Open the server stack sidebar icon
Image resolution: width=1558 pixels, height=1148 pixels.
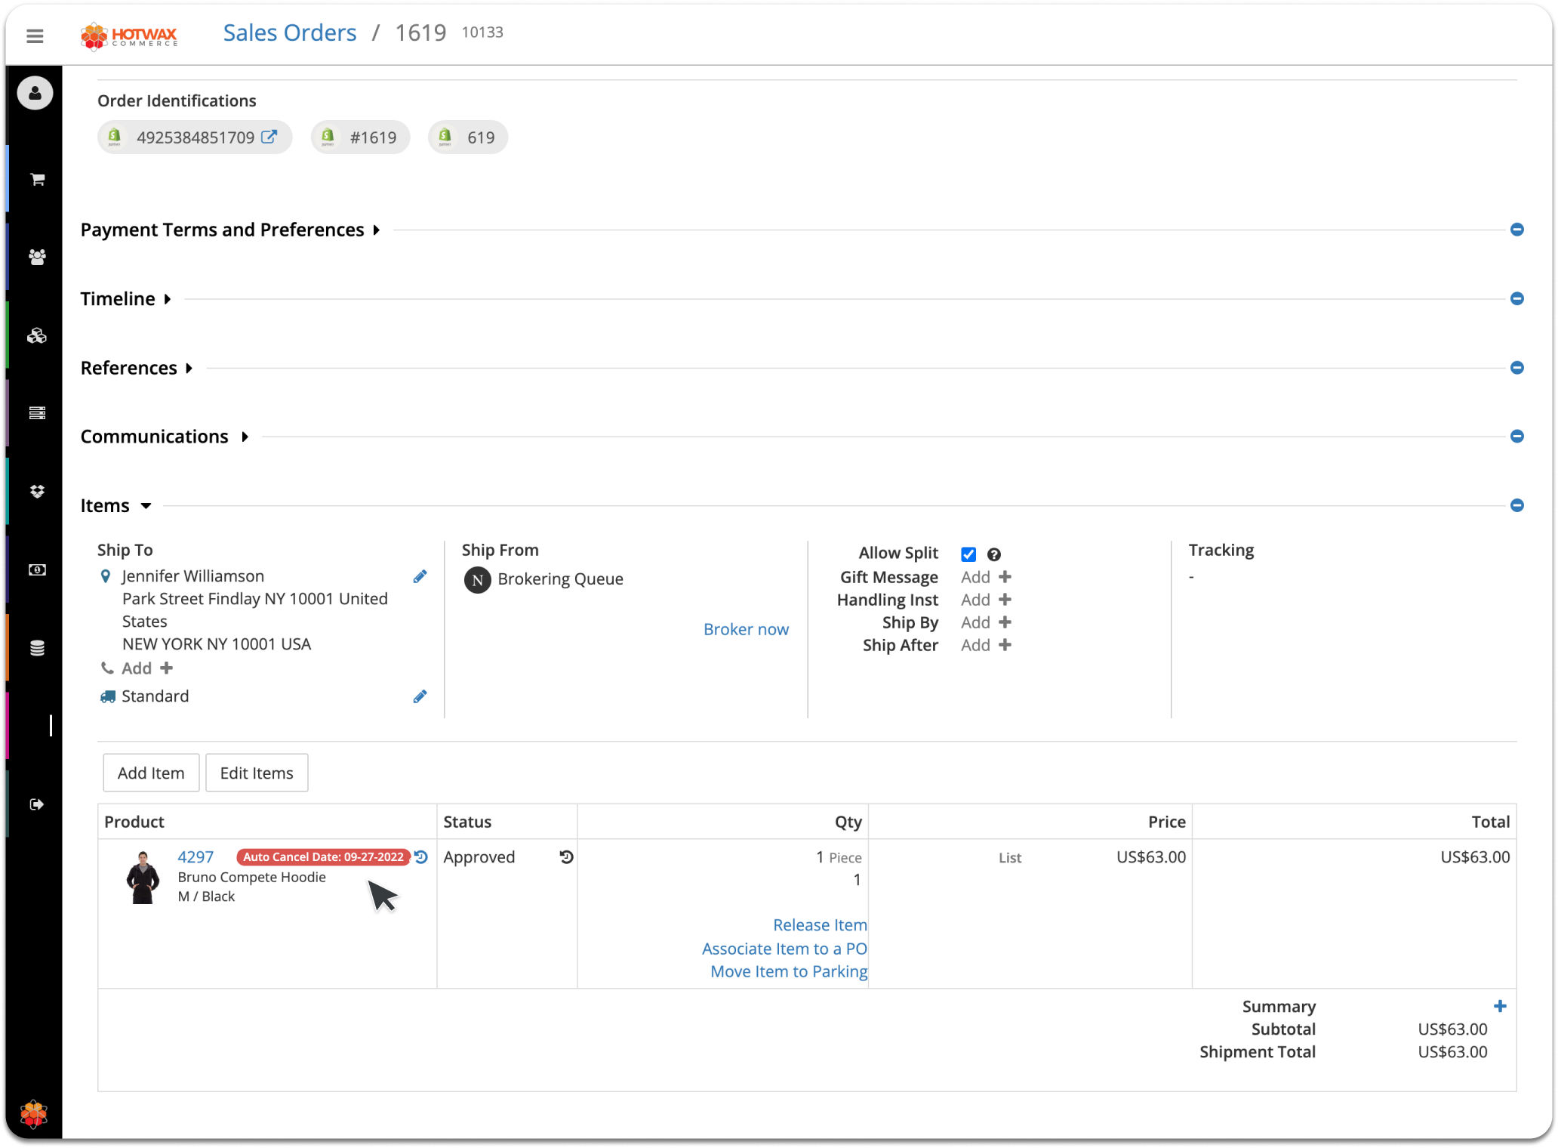click(37, 412)
